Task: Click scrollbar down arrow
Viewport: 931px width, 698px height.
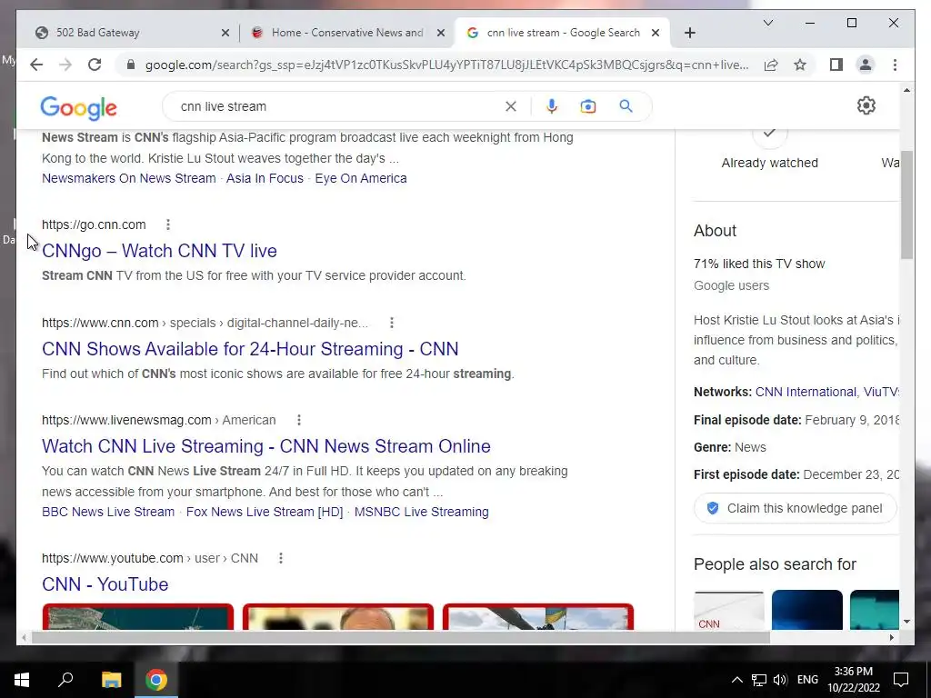Action: 906,622
